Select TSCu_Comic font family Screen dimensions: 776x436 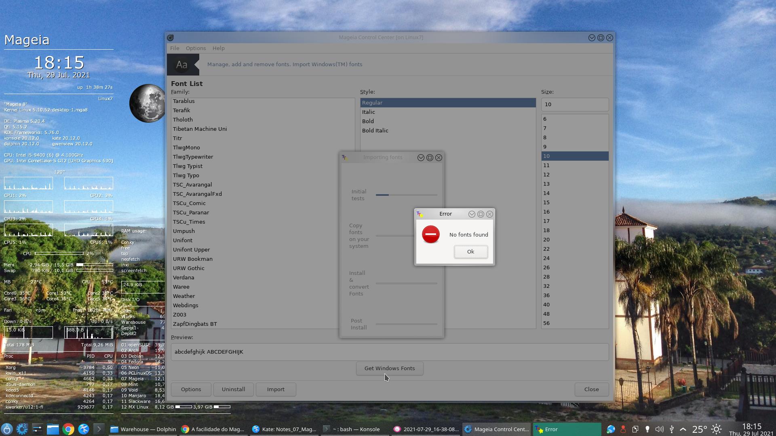263,203
